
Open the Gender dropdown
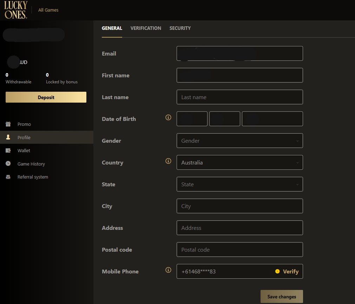pyautogui.click(x=239, y=141)
